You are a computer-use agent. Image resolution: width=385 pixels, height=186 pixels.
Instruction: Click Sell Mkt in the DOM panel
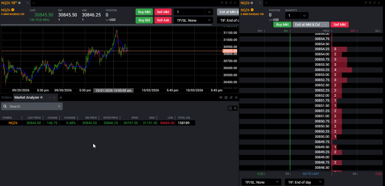pos(340,25)
